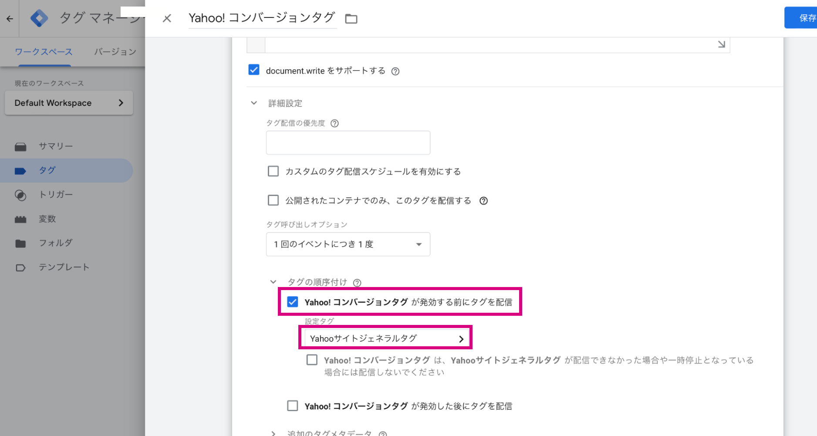Enable 公開されたコンテナでのみ配信 checkbox
This screenshot has height=436, width=817.
coord(273,200)
